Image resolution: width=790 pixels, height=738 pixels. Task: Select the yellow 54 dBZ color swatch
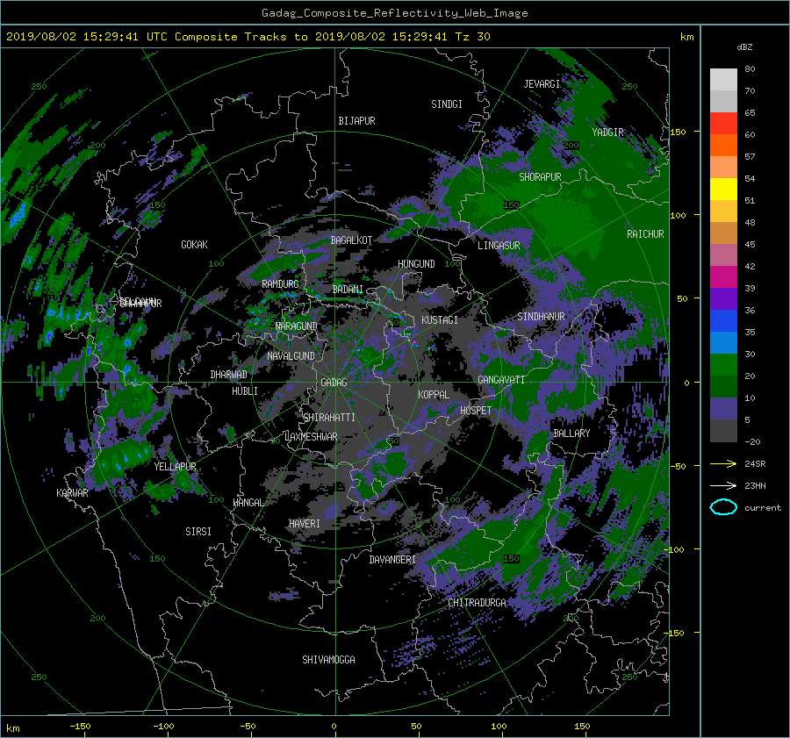click(723, 189)
